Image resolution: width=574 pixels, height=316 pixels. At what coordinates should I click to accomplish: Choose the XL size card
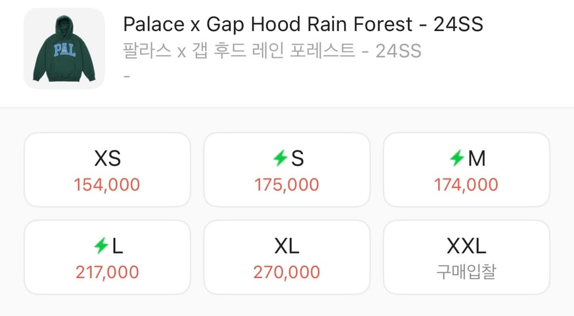pos(287,257)
